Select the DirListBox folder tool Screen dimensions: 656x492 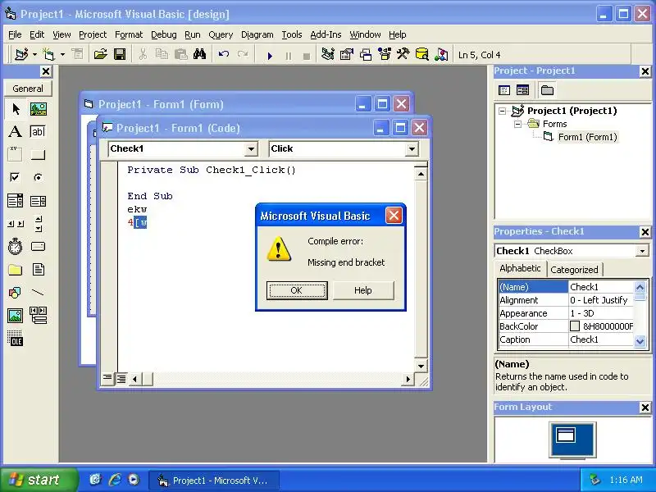tap(16, 270)
